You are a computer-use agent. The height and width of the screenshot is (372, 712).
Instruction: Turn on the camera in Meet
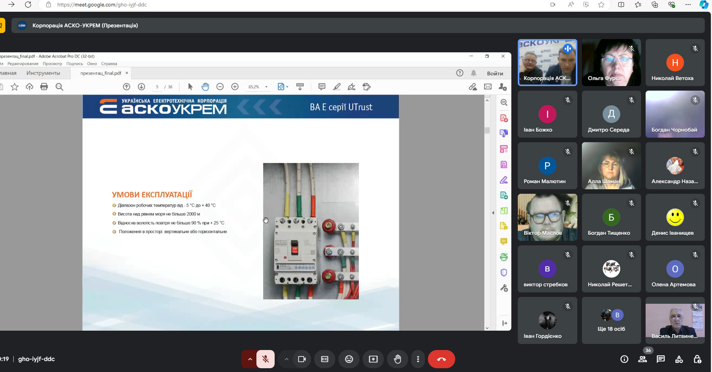click(302, 359)
